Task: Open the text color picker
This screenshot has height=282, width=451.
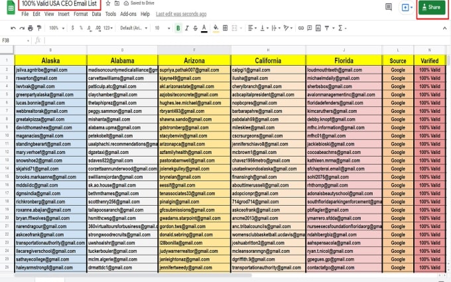Action: (x=204, y=28)
